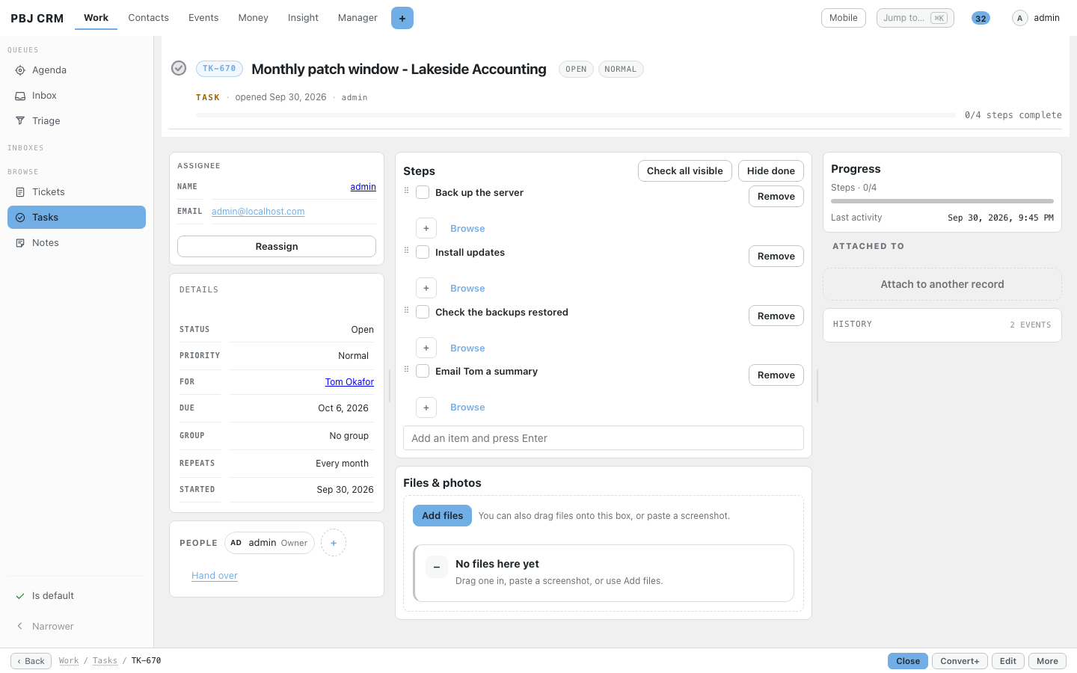Image resolution: width=1077 pixels, height=673 pixels.
Task: Click the plus button under Back up the server
Action: [426, 228]
